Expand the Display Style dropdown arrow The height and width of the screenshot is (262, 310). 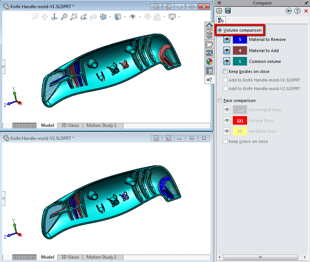point(125,17)
